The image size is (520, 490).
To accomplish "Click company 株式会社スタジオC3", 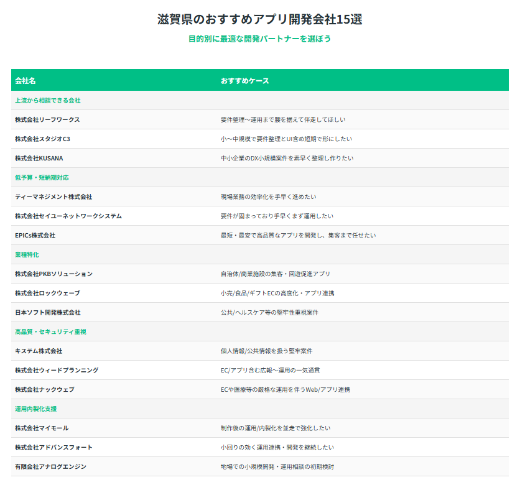I will (x=42, y=139).
